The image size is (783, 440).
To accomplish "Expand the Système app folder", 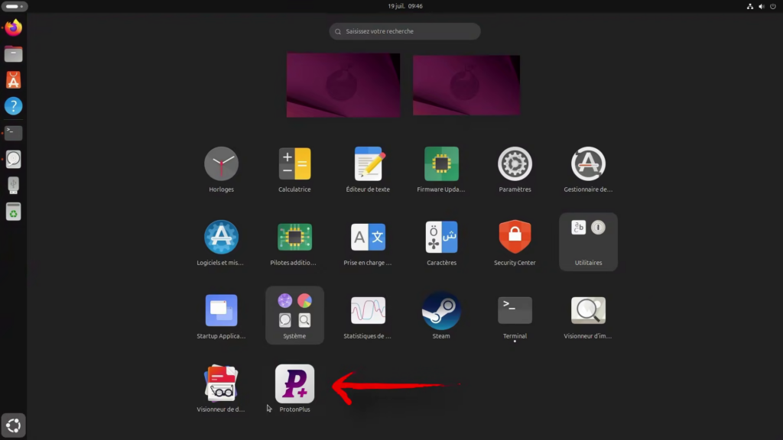I will click(x=294, y=315).
